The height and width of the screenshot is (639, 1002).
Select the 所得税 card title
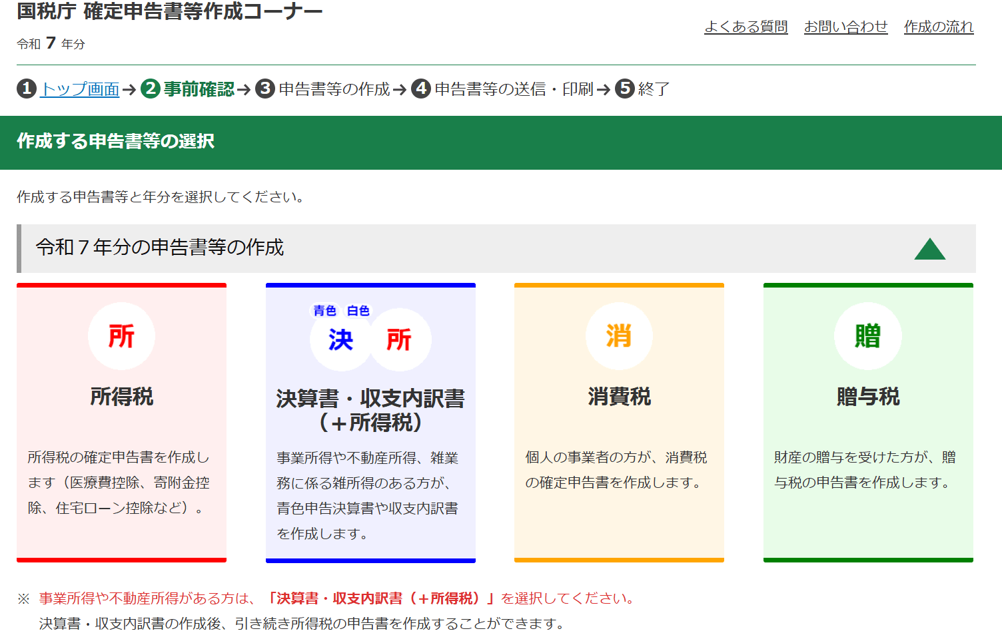click(x=121, y=397)
